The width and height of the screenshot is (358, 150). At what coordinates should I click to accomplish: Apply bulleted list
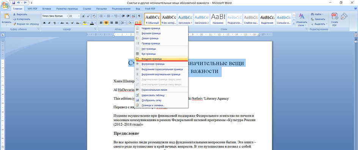coord(101,16)
